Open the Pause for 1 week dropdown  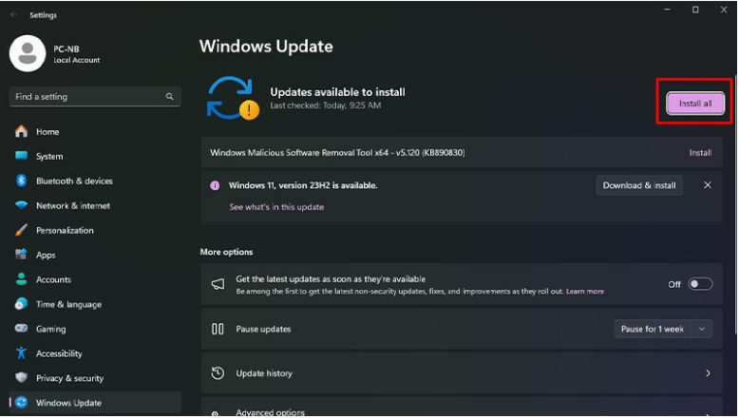[663, 329]
